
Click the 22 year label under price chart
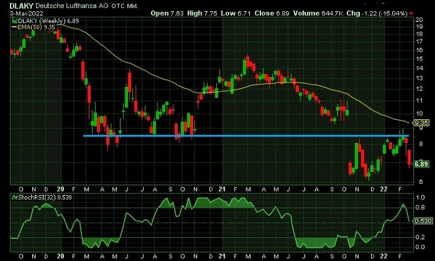pyautogui.click(x=384, y=189)
